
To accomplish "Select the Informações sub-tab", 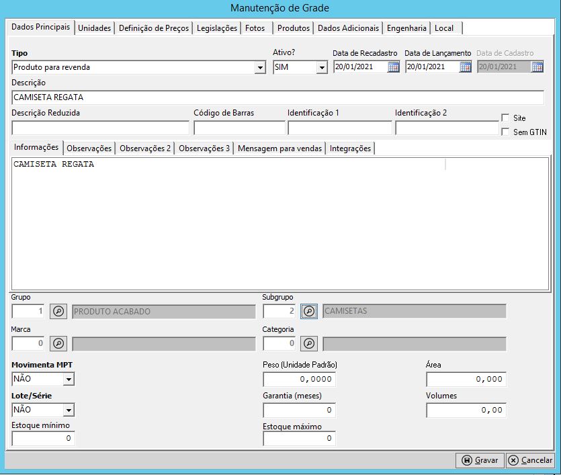I will click(x=36, y=147).
